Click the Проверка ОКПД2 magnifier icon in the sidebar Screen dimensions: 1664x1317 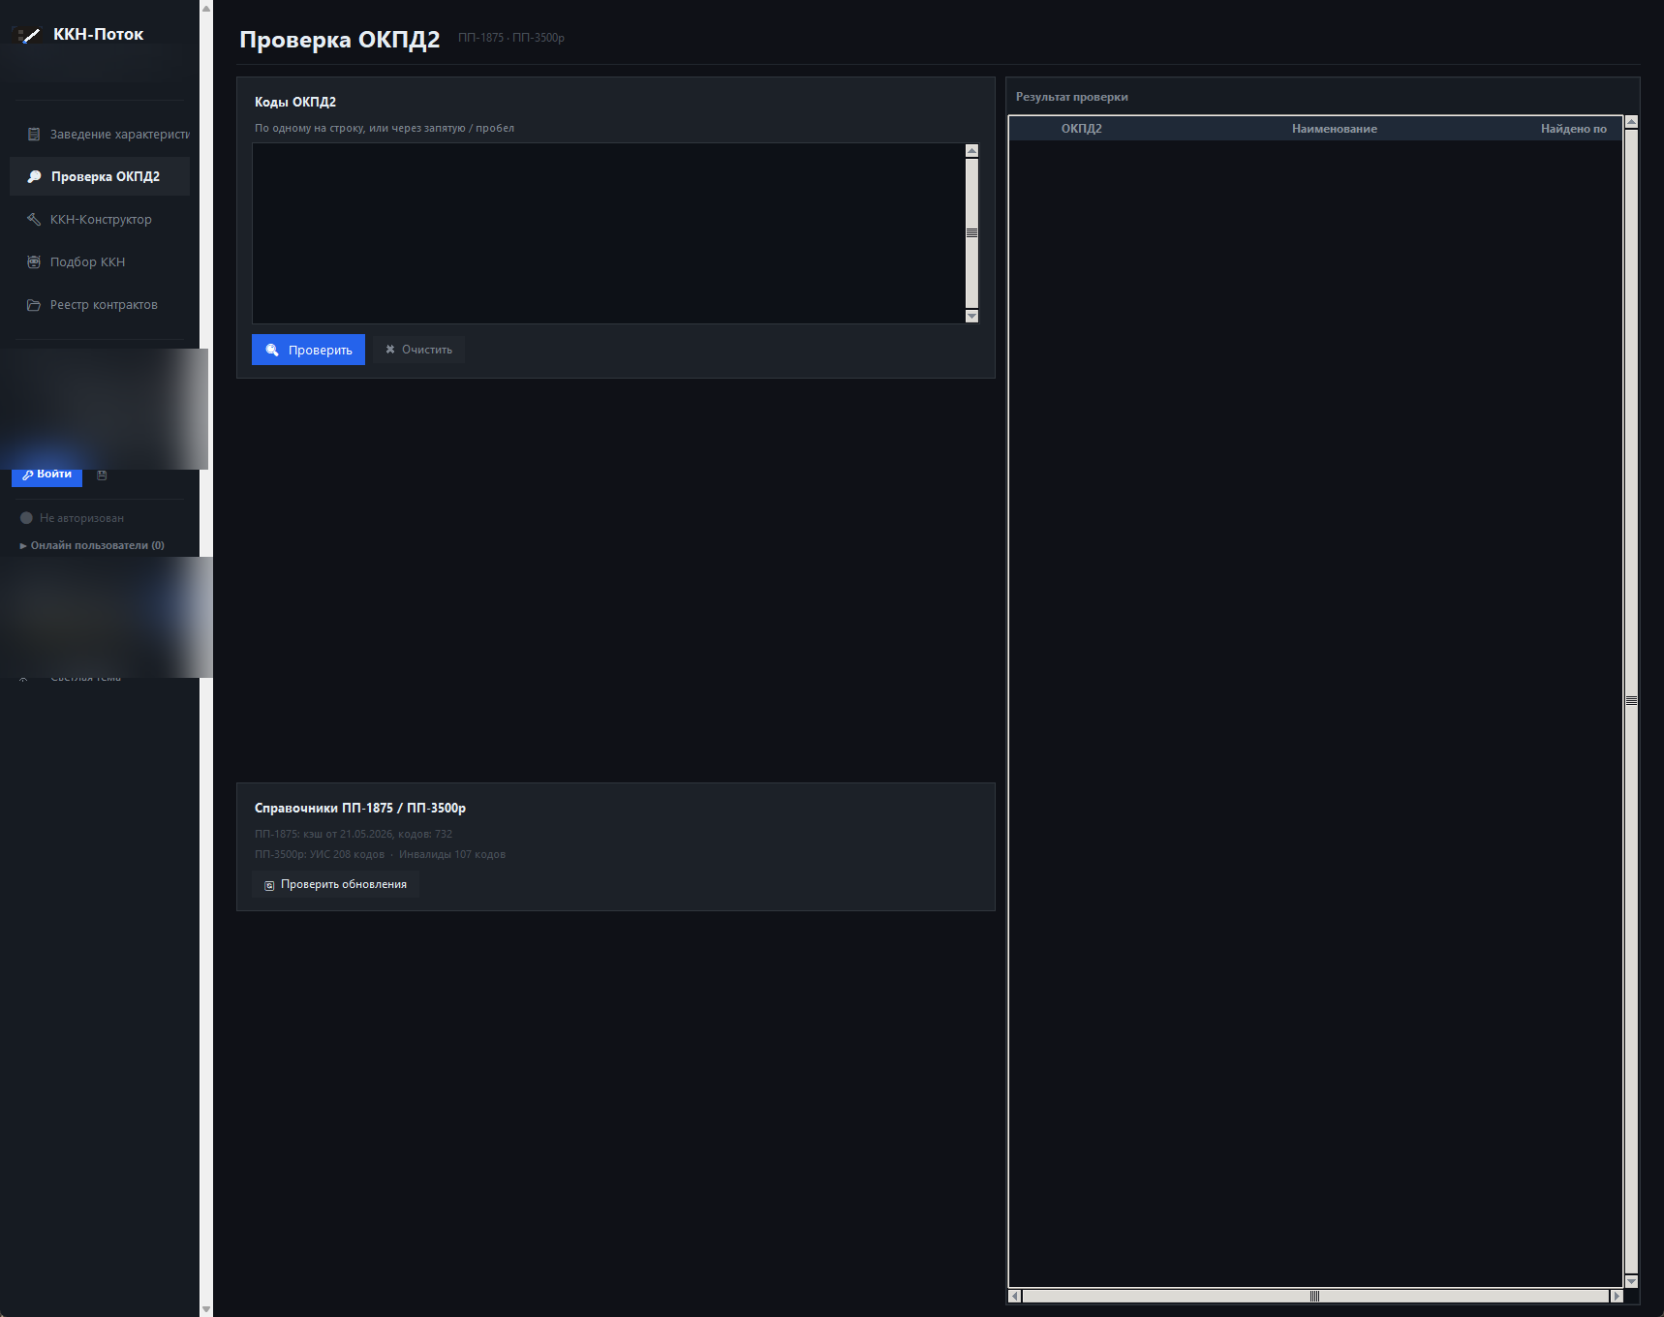[x=34, y=176]
